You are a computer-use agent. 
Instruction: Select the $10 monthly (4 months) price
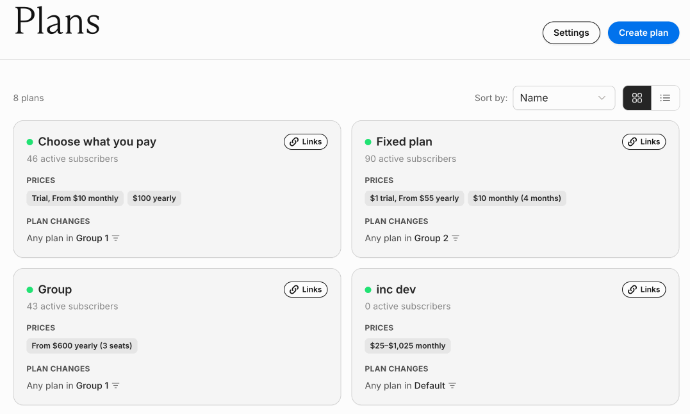click(517, 198)
